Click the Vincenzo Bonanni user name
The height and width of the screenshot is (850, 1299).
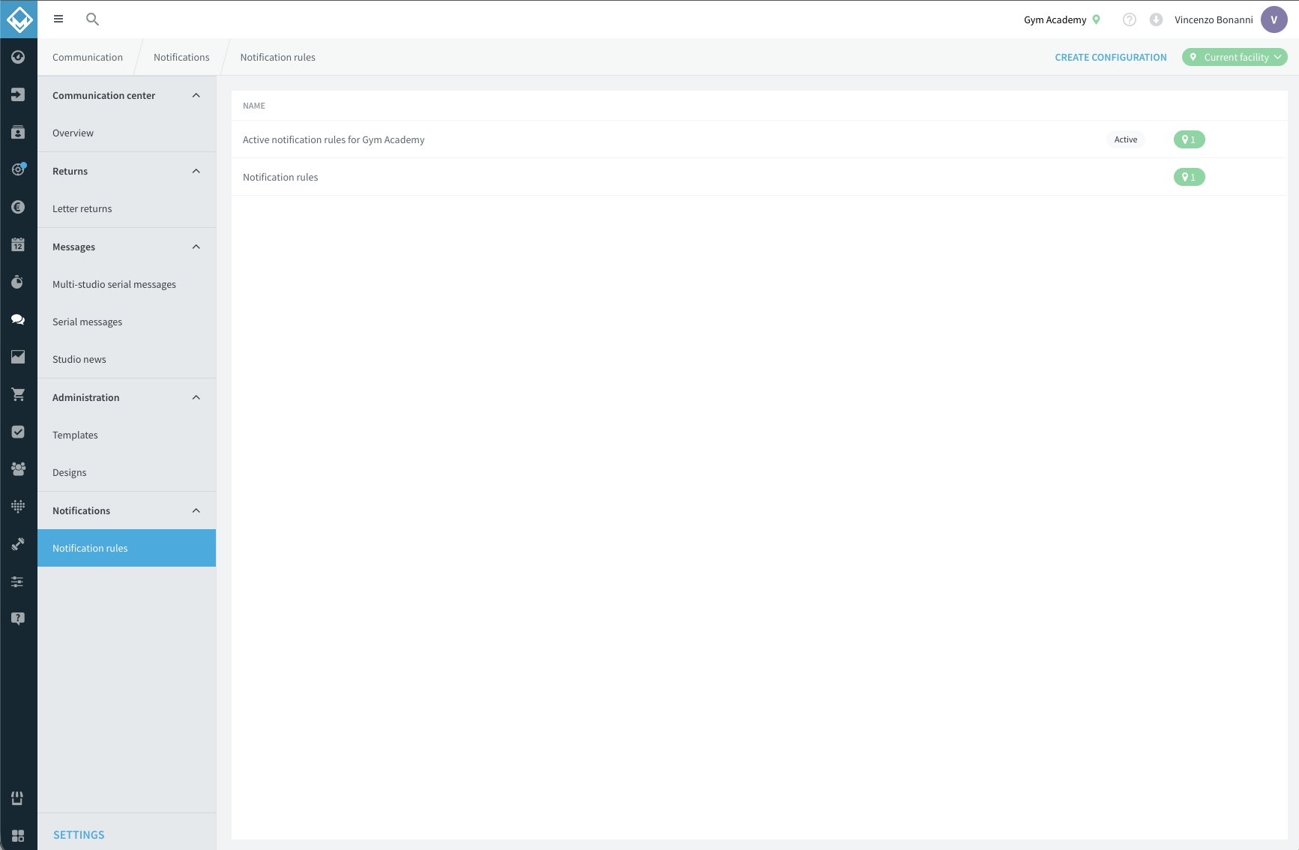1214,19
